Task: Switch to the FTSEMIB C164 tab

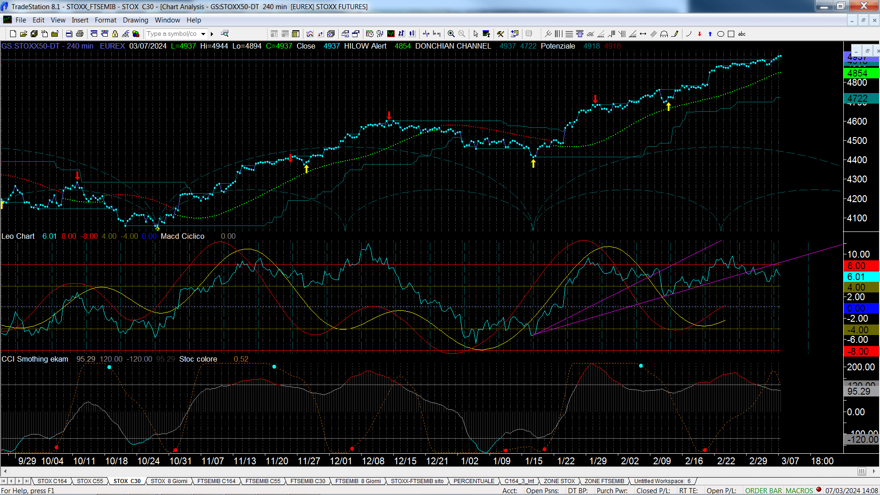Action: pyautogui.click(x=216, y=481)
